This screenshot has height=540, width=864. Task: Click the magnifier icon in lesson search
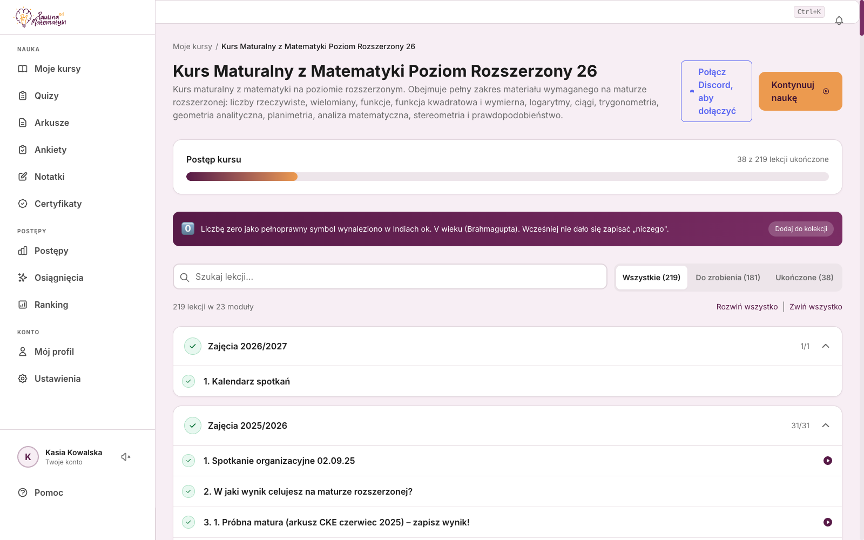click(x=184, y=277)
